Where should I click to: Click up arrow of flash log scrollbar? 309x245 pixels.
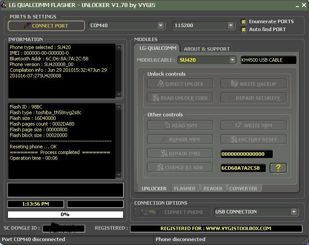[119, 107]
